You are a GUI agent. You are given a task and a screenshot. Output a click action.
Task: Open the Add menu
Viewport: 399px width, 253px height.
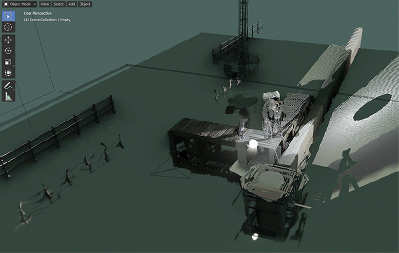(x=71, y=4)
